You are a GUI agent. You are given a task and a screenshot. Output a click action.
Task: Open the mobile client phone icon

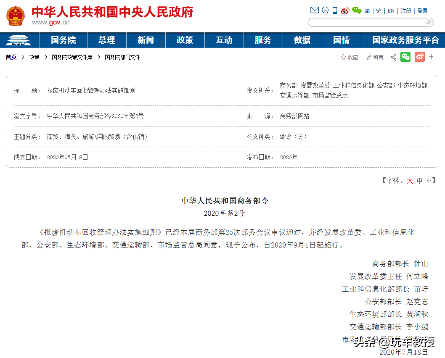(334, 11)
